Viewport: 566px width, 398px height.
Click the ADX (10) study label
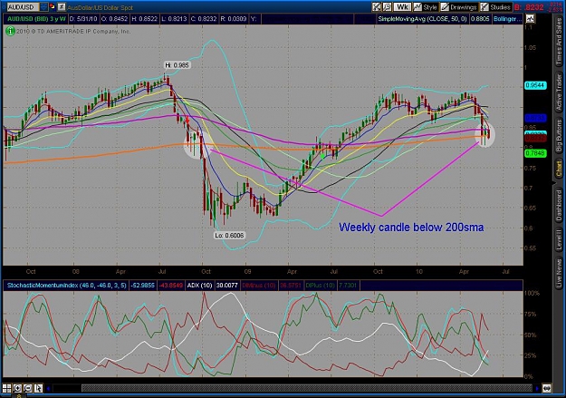pos(199,286)
